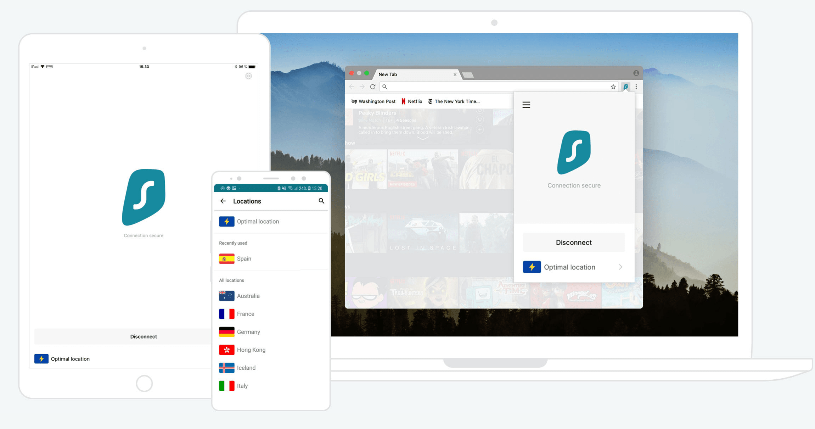The image size is (815, 429).
Task: Click browser back arrow
Action: [x=352, y=87]
